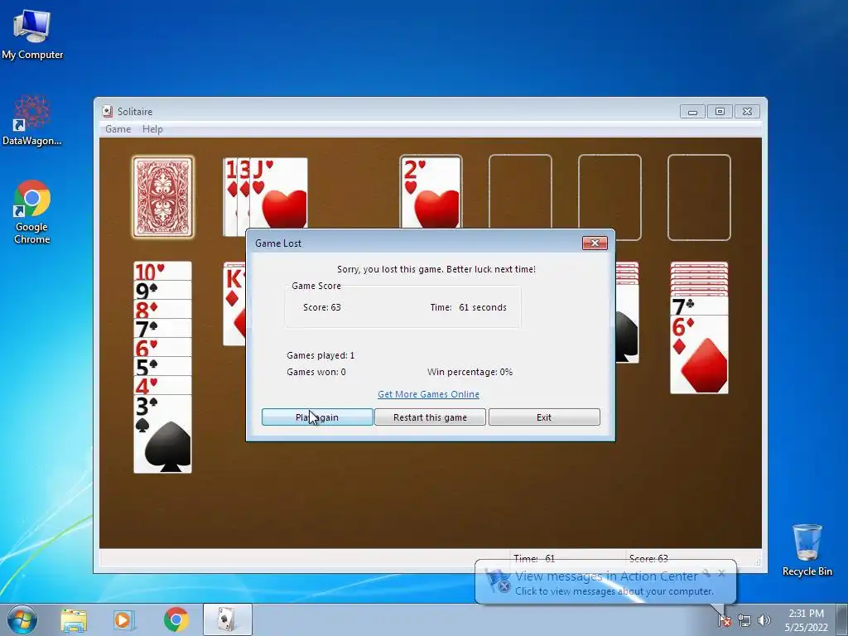Open the Game menu in Solitaire
Viewport: 848px width, 636px height.
(x=118, y=129)
